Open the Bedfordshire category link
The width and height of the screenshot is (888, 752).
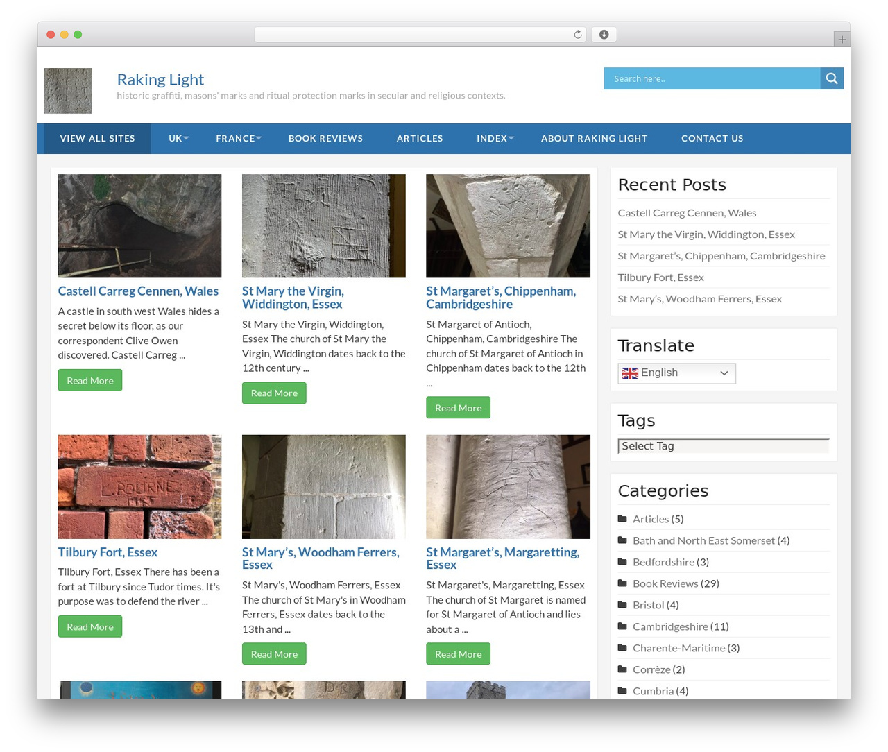click(x=663, y=562)
